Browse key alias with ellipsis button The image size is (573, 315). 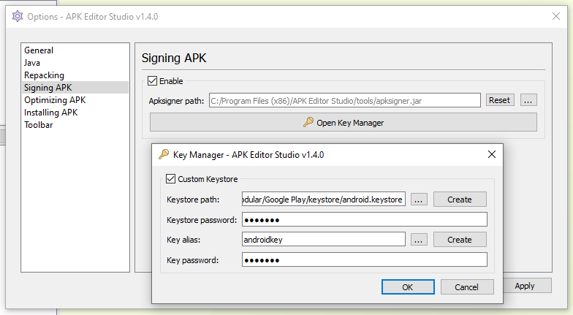point(419,240)
